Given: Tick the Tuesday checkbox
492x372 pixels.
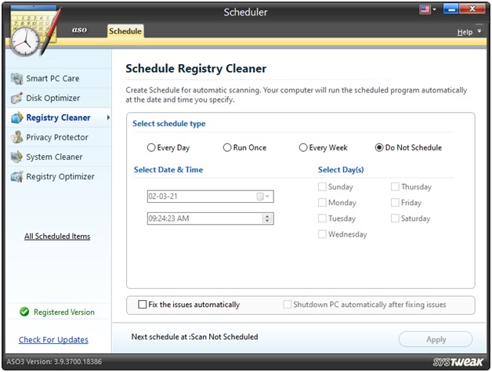Looking at the screenshot, I should click(x=322, y=218).
